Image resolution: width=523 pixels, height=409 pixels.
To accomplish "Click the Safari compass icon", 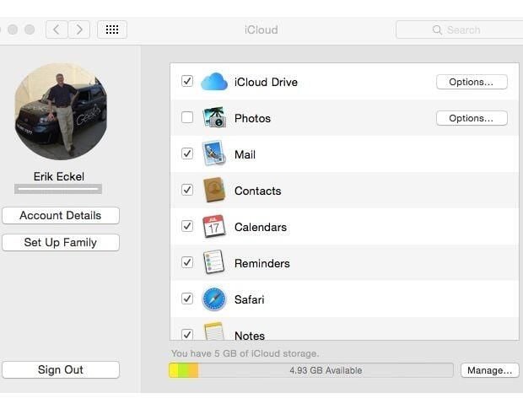I will (x=214, y=299).
